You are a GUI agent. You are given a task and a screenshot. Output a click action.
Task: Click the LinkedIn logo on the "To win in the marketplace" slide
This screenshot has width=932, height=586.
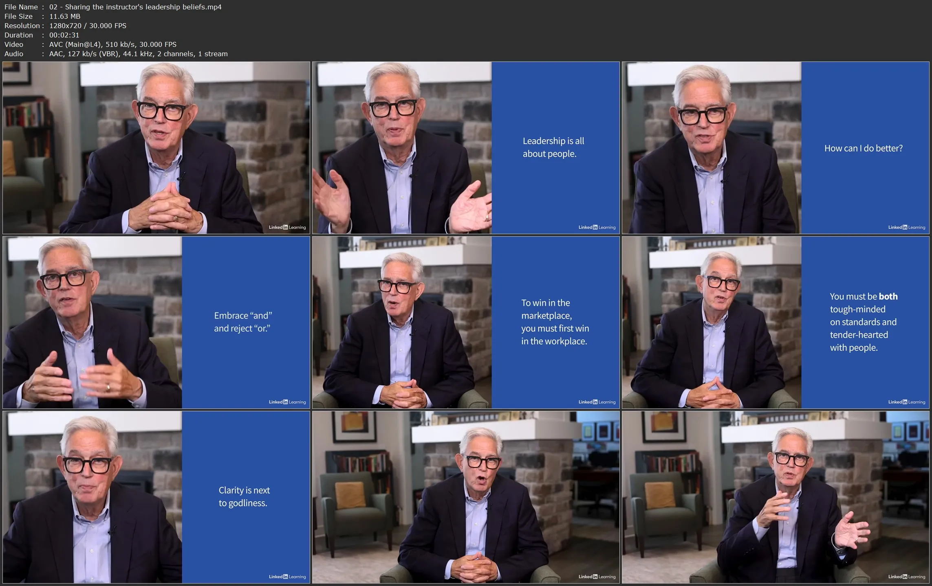tap(597, 402)
